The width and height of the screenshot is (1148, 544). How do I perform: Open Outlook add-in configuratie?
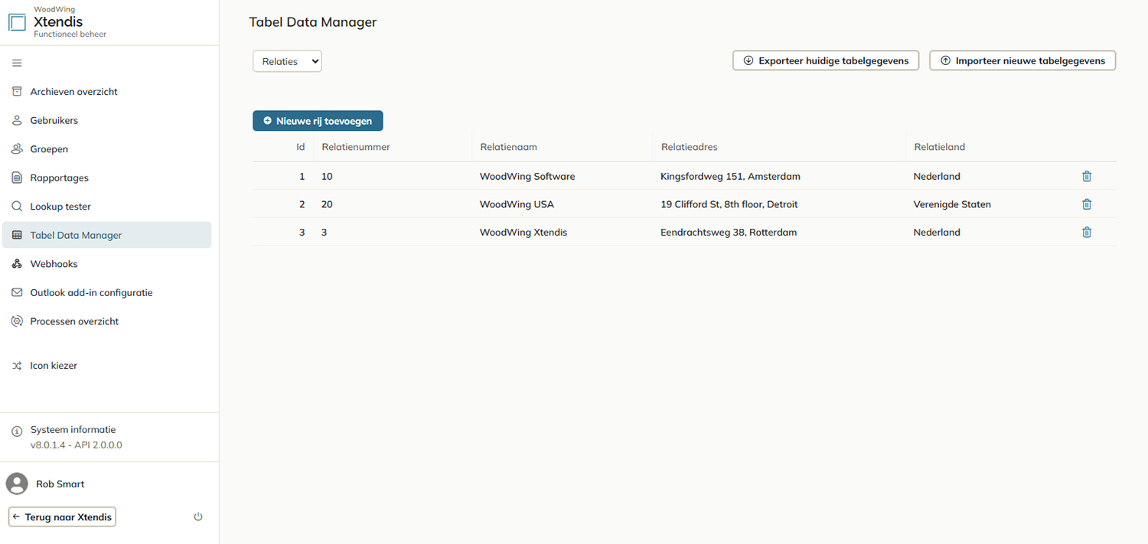(107, 292)
